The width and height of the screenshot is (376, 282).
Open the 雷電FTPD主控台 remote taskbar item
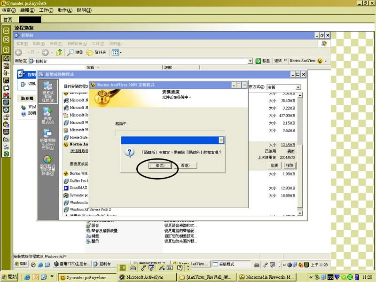[x=72, y=264]
